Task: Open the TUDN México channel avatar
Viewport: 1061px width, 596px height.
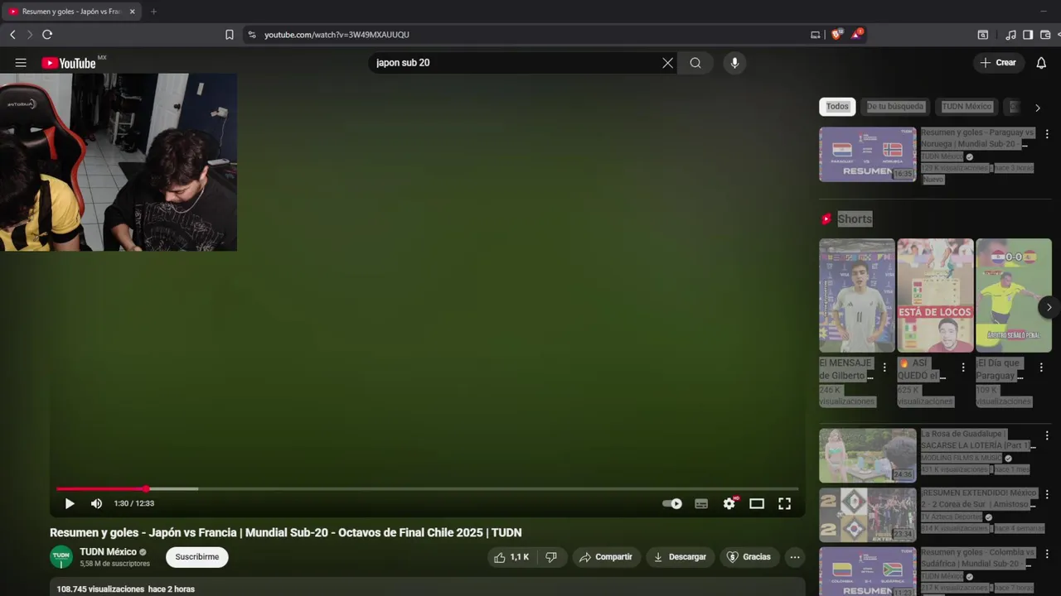Action: (x=61, y=557)
